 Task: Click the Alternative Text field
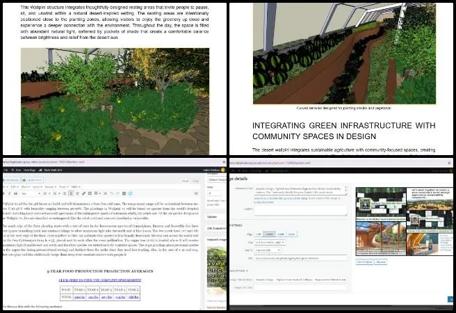tap(300, 191)
